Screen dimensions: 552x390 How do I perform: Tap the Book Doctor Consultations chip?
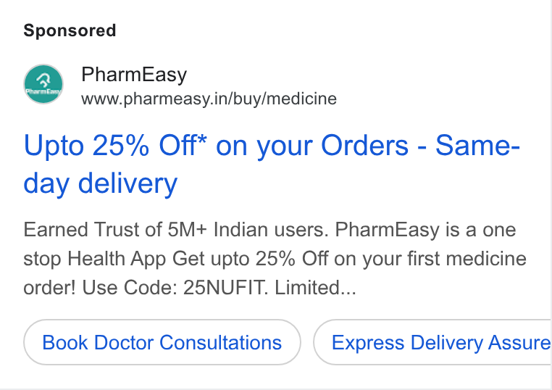coord(162,342)
